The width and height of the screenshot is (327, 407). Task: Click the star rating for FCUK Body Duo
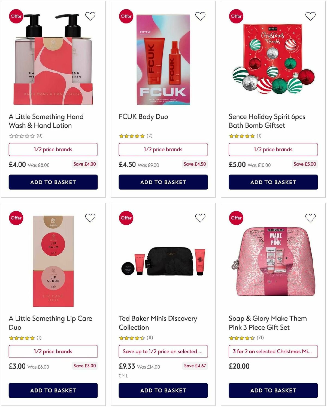pos(132,136)
